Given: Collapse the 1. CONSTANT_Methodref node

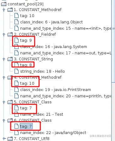Looking at the screenshot, I should [x=4, y=10].
